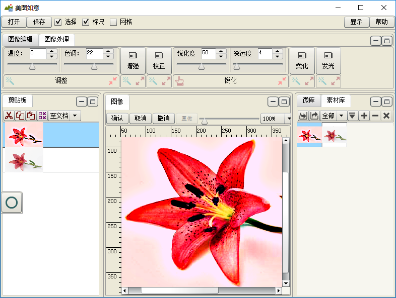Switch to the 图像编辑 tab

click(x=20, y=39)
